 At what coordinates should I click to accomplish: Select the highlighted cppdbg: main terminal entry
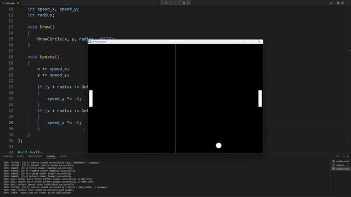point(341,169)
